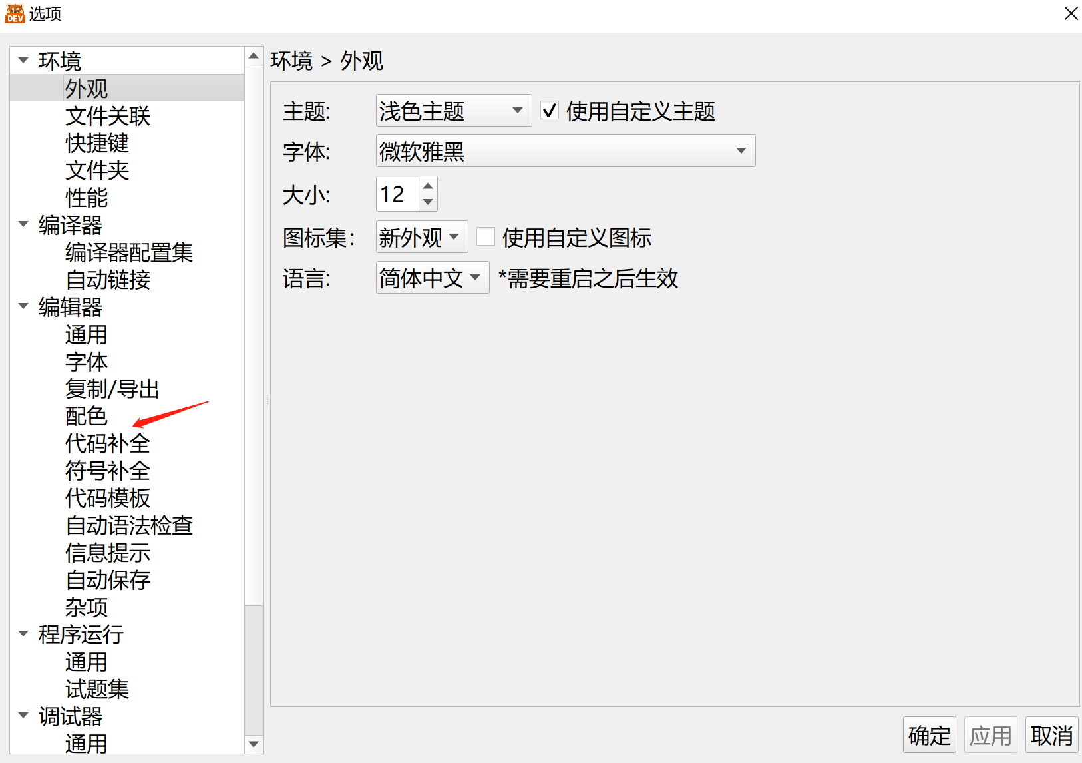Decrease font size with down stepper arrow
Viewport: 1082px width, 763px height.
point(428,202)
